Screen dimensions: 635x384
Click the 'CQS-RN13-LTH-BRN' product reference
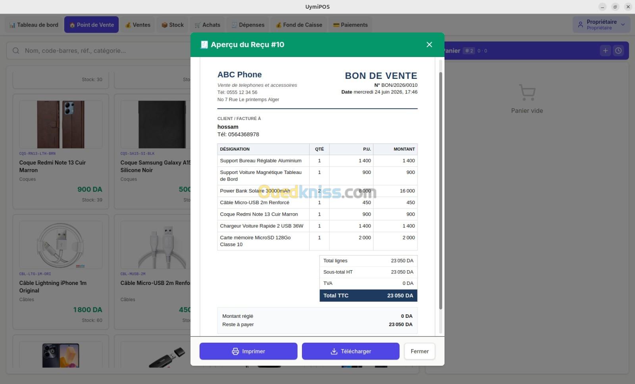[x=37, y=153]
